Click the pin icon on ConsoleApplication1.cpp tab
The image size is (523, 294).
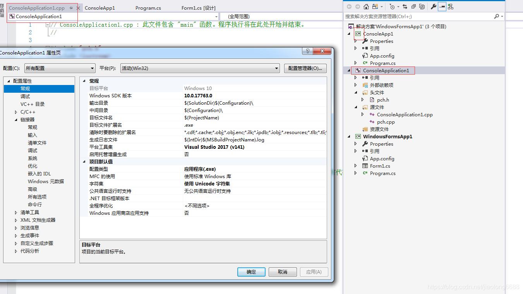point(71,8)
